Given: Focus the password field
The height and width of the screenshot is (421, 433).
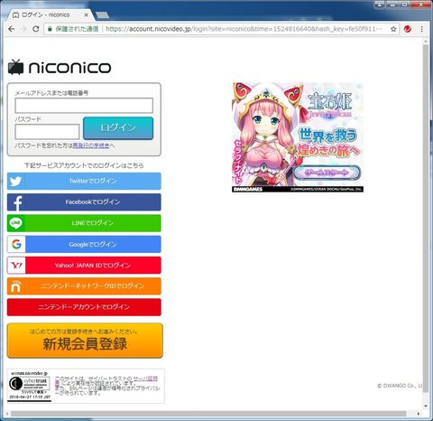Looking at the screenshot, I should coord(47,132).
